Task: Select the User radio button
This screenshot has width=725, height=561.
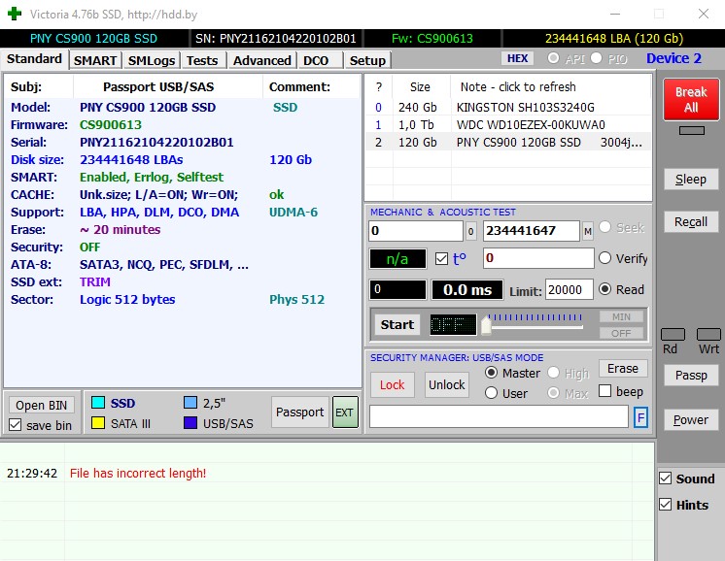Action: [491, 393]
